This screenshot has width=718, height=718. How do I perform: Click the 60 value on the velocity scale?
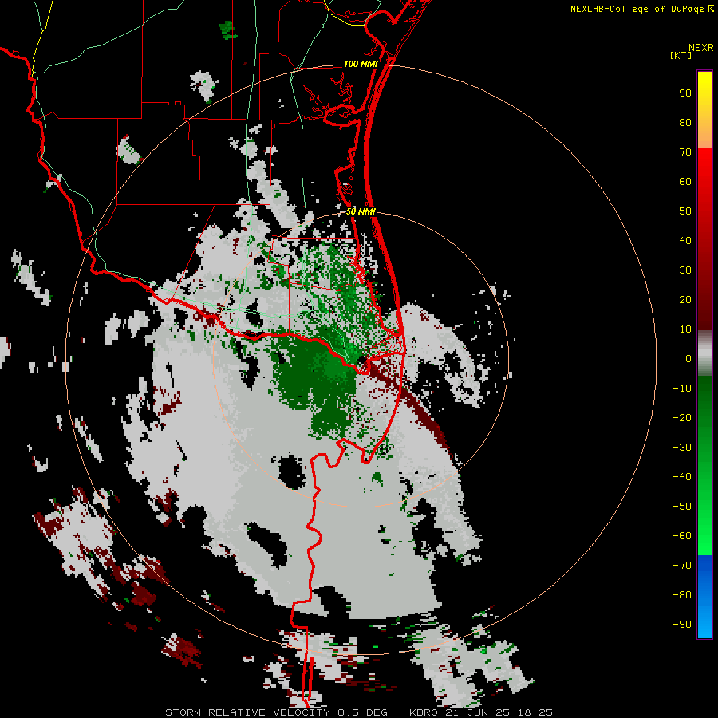[x=685, y=182]
